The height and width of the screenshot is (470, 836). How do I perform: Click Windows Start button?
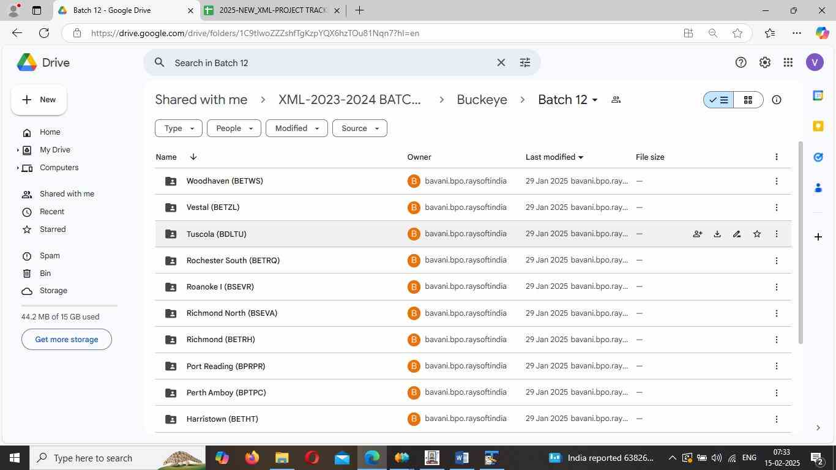point(15,458)
